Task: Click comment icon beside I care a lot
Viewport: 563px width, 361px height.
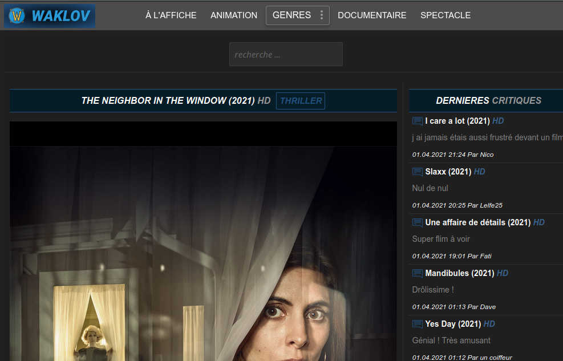Action: 418,121
